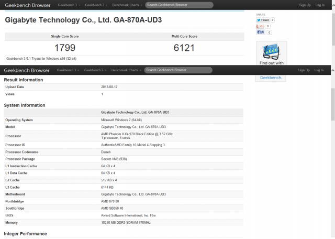Select the Multi-Core Score value 6121
This screenshot has width=335, height=239.
click(x=184, y=48)
